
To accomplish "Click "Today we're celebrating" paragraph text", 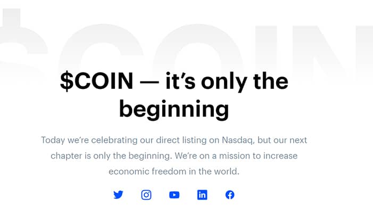I will [89, 140].
